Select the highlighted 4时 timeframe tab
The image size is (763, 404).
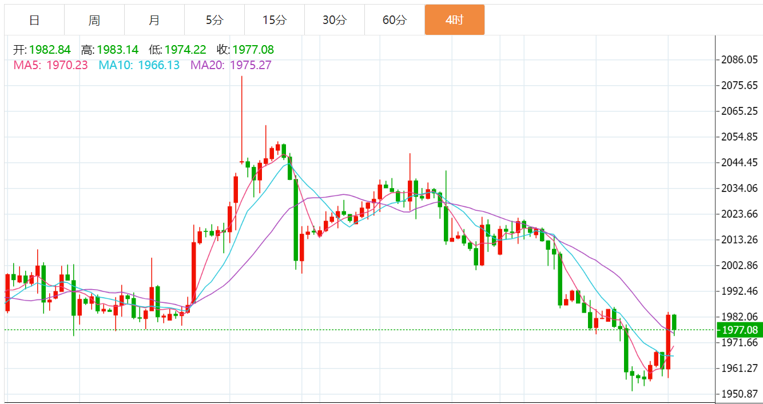[x=455, y=20]
